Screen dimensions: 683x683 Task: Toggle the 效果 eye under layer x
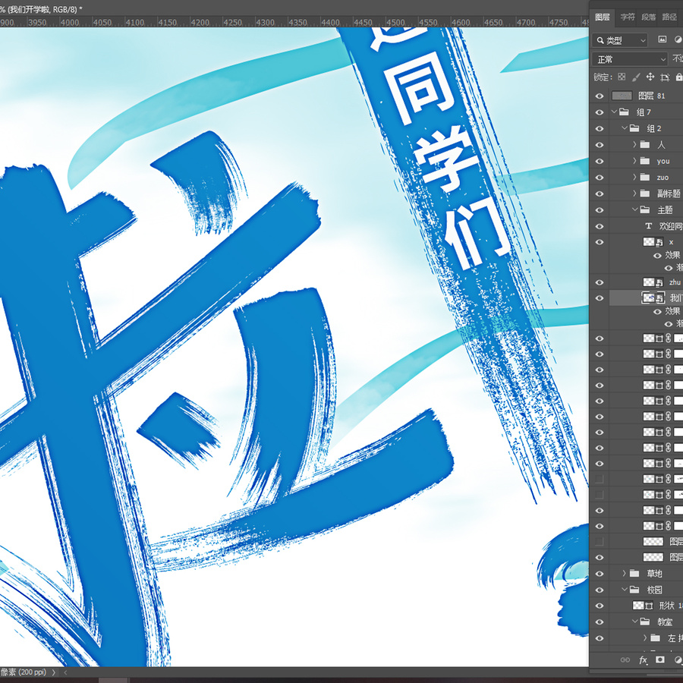click(657, 256)
